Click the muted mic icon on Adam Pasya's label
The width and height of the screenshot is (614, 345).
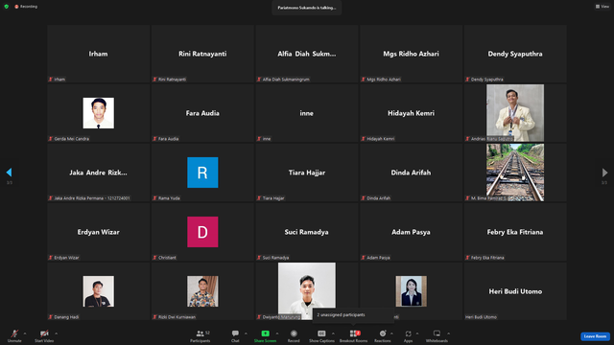[x=363, y=258]
